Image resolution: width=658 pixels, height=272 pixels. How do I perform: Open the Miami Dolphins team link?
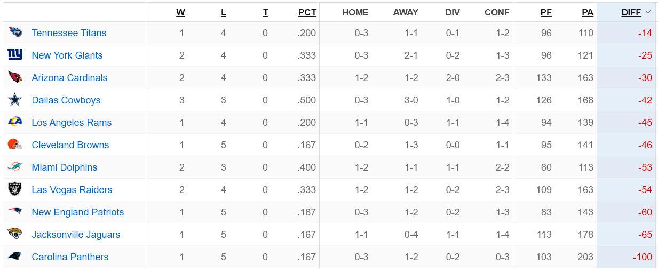pyautogui.click(x=65, y=167)
